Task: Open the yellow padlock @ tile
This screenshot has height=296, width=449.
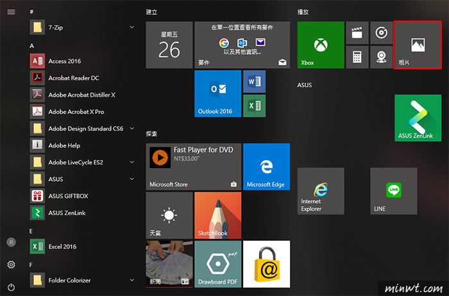Action: click(x=267, y=264)
